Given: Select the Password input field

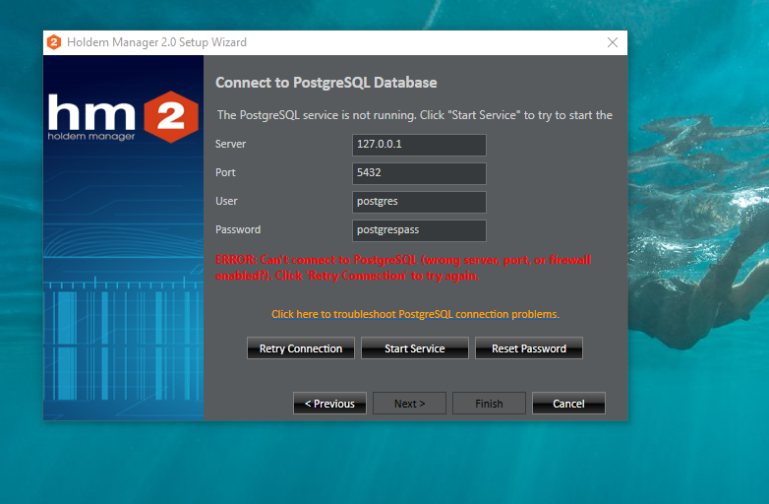Looking at the screenshot, I should pyautogui.click(x=419, y=230).
